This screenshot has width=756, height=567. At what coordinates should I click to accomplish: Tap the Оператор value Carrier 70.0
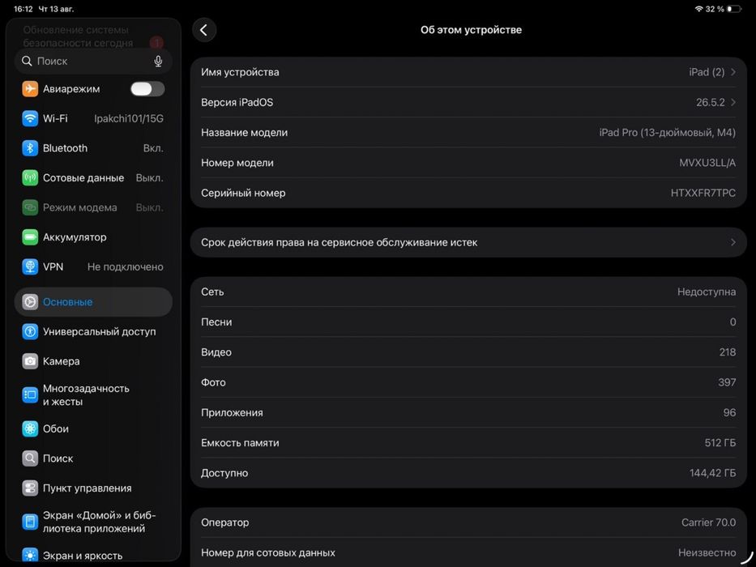[709, 522]
